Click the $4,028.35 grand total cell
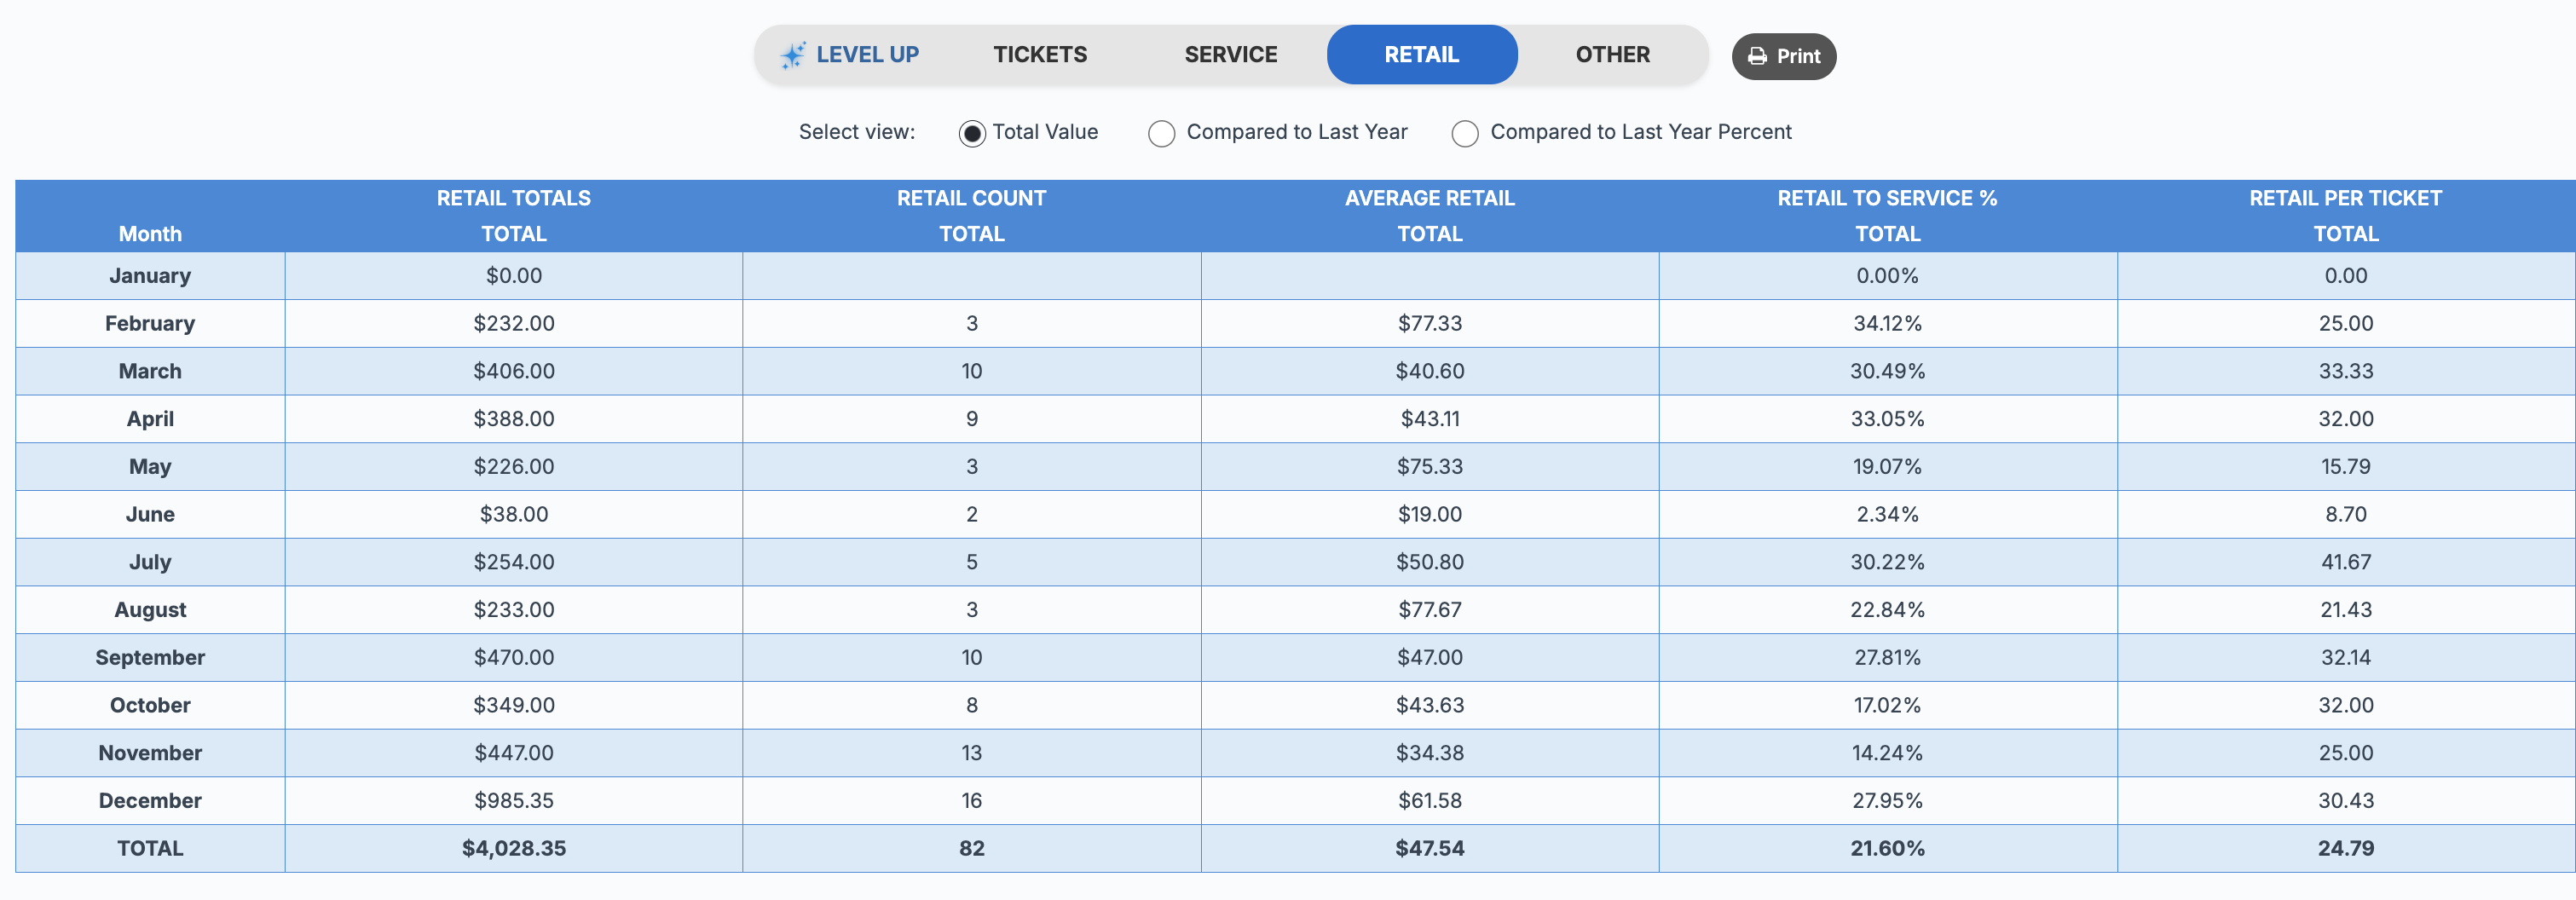The width and height of the screenshot is (2576, 900). 514,848
